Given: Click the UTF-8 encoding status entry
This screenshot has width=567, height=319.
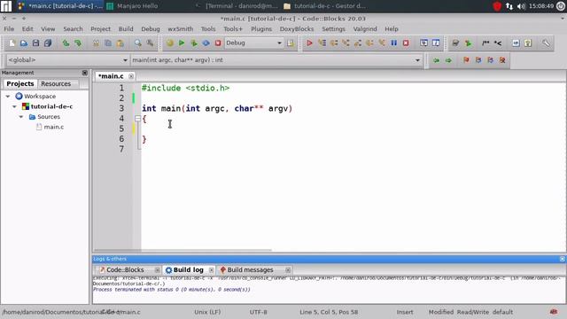Looking at the screenshot, I should [258, 312].
